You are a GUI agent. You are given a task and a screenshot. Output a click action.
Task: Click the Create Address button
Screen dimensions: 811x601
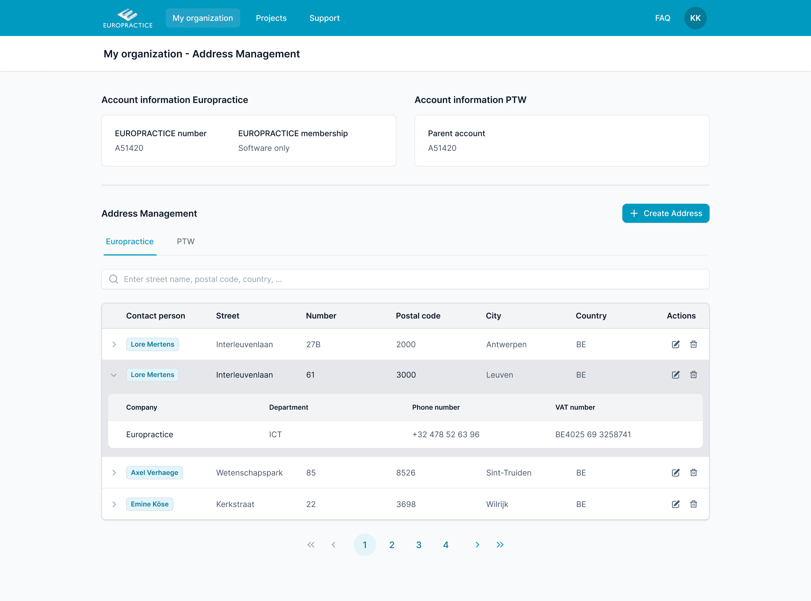point(665,213)
